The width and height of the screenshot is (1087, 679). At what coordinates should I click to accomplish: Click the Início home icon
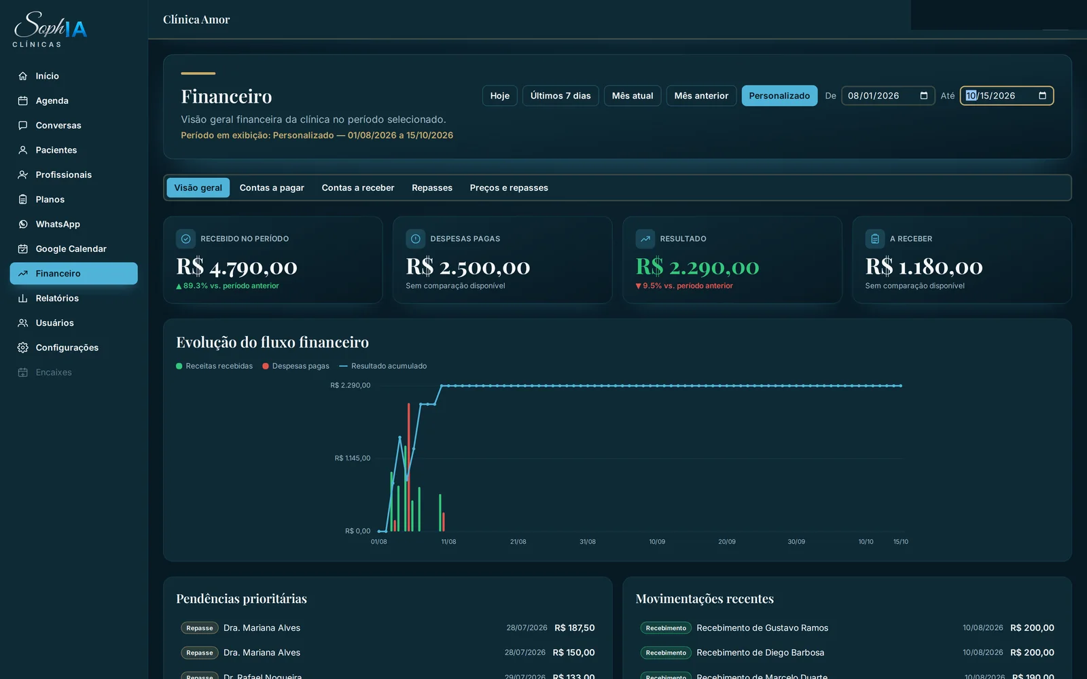tap(23, 76)
